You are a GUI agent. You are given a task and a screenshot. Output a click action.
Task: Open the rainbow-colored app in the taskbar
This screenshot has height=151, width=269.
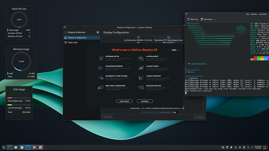pyautogui.click(x=34, y=147)
